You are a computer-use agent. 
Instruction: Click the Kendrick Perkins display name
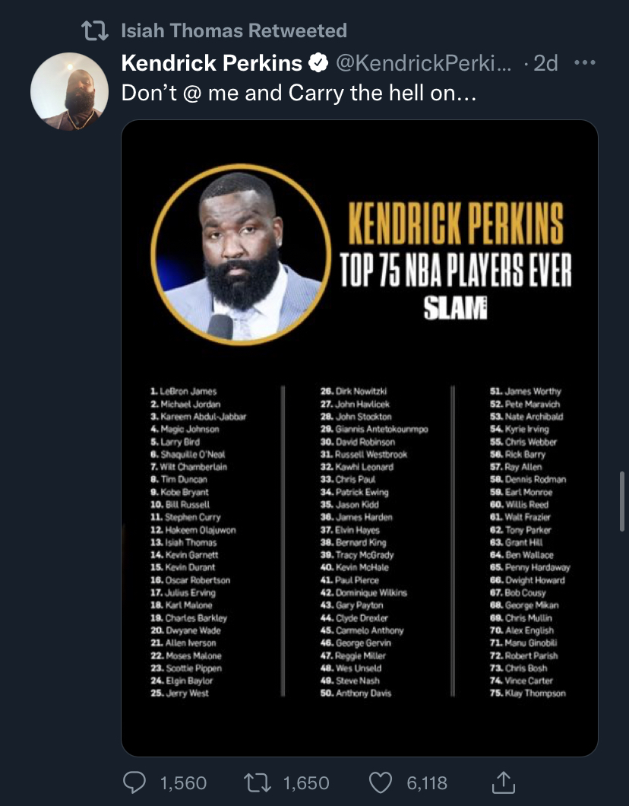pos(212,63)
